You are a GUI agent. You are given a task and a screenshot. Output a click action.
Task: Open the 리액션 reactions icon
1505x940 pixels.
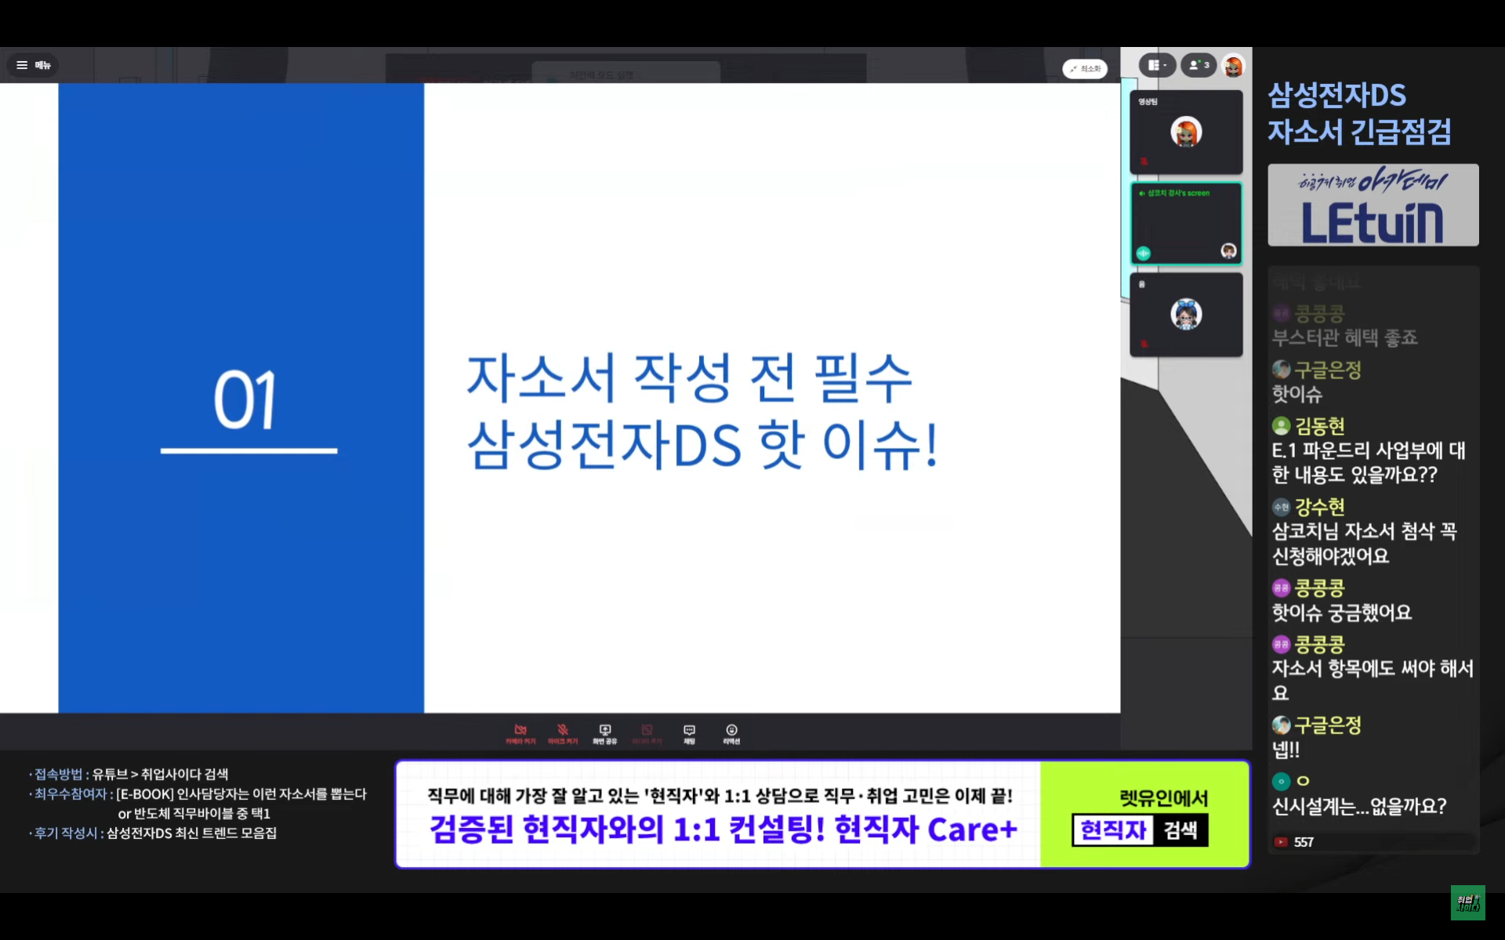(731, 734)
